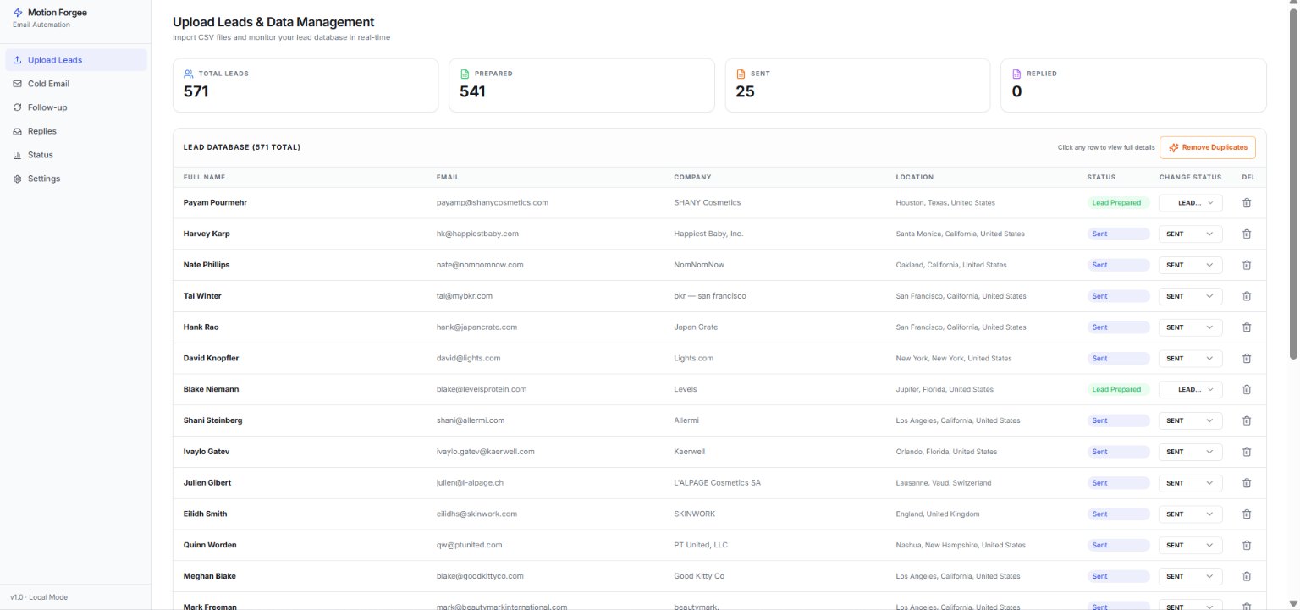Click the delete icon for Hank Rao

pos(1246,327)
